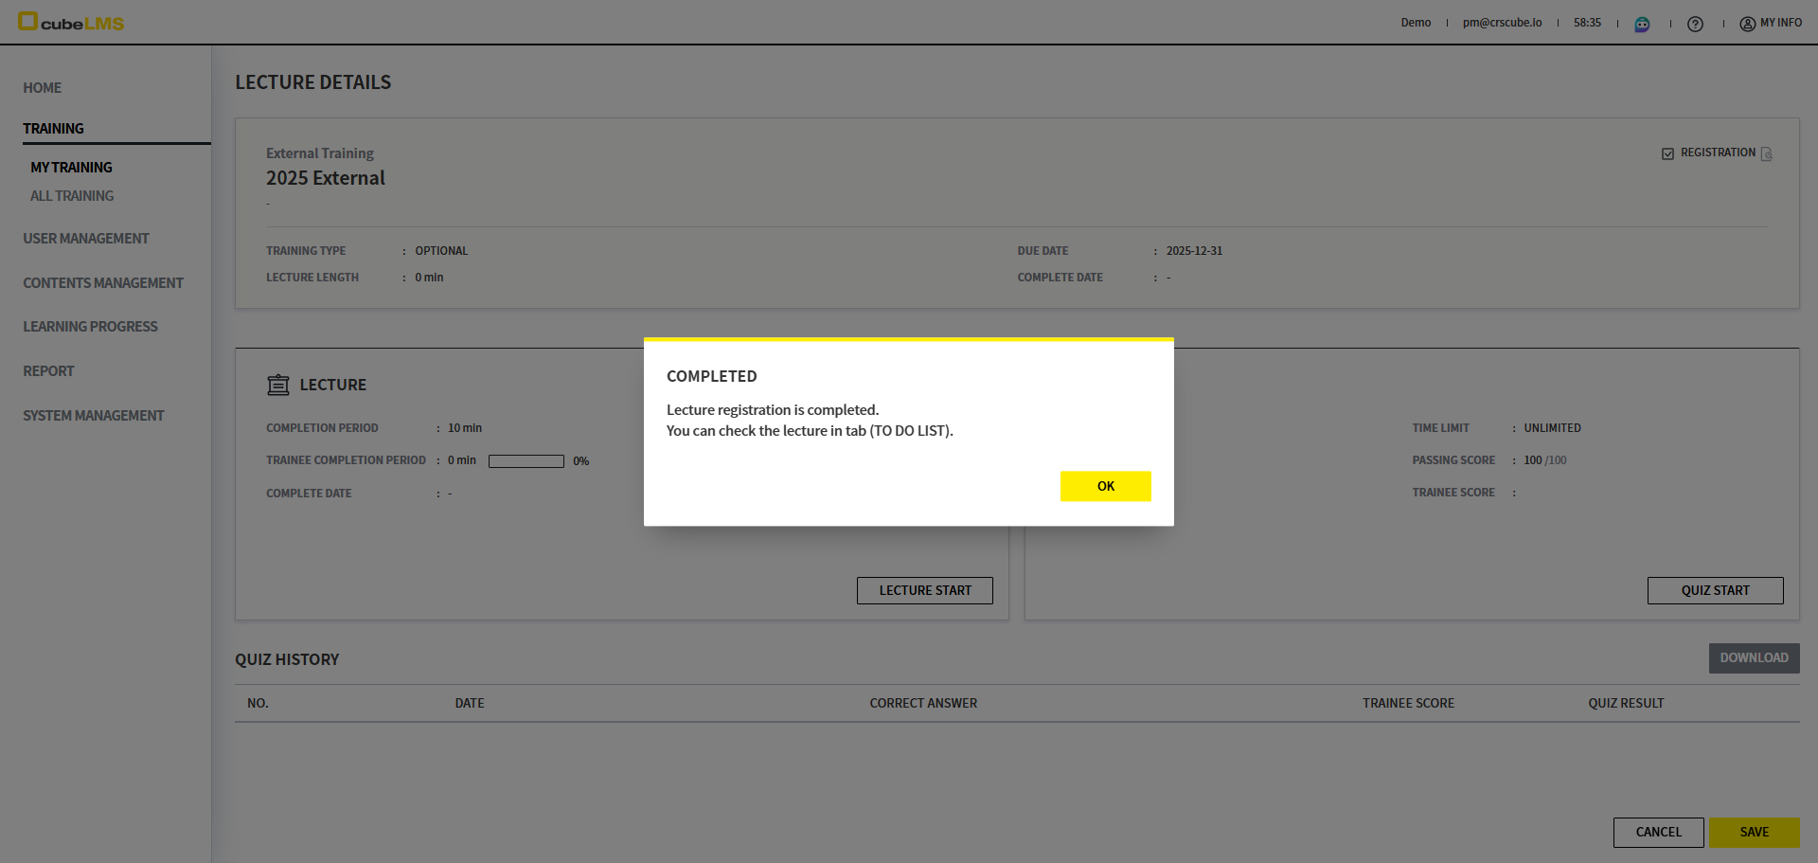
Task: Click the MY INFO user icon
Action: click(1747, 24)
